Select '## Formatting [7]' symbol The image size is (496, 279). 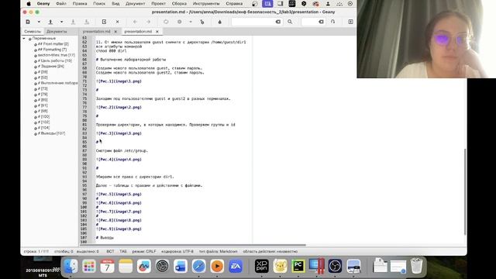(52, 50)
